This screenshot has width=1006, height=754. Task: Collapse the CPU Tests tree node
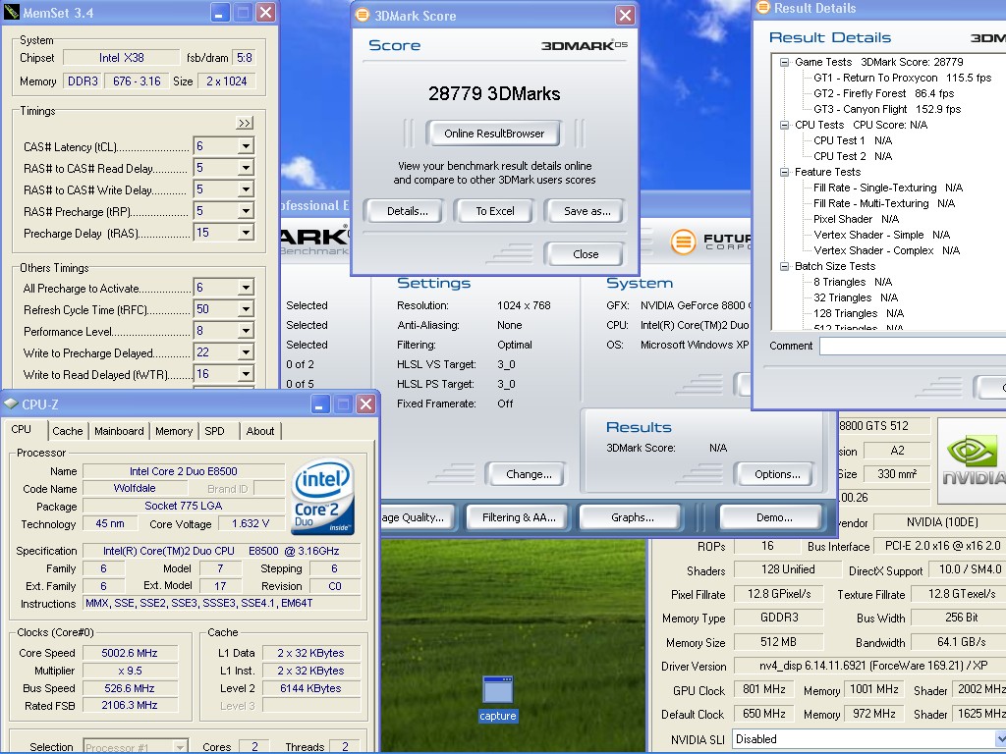[784, 125]
